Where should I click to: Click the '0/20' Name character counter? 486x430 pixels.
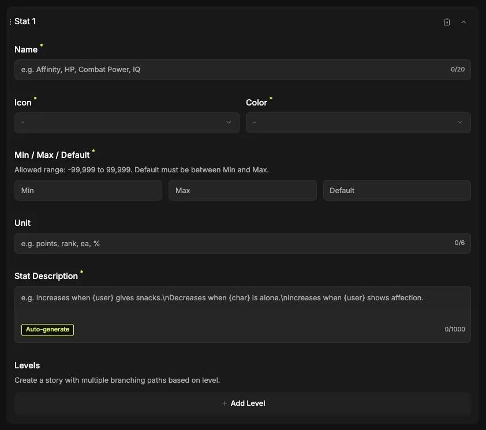[x=458, y=69]
